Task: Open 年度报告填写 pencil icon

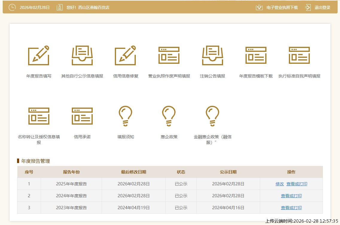Action: [x=39, y=55]
